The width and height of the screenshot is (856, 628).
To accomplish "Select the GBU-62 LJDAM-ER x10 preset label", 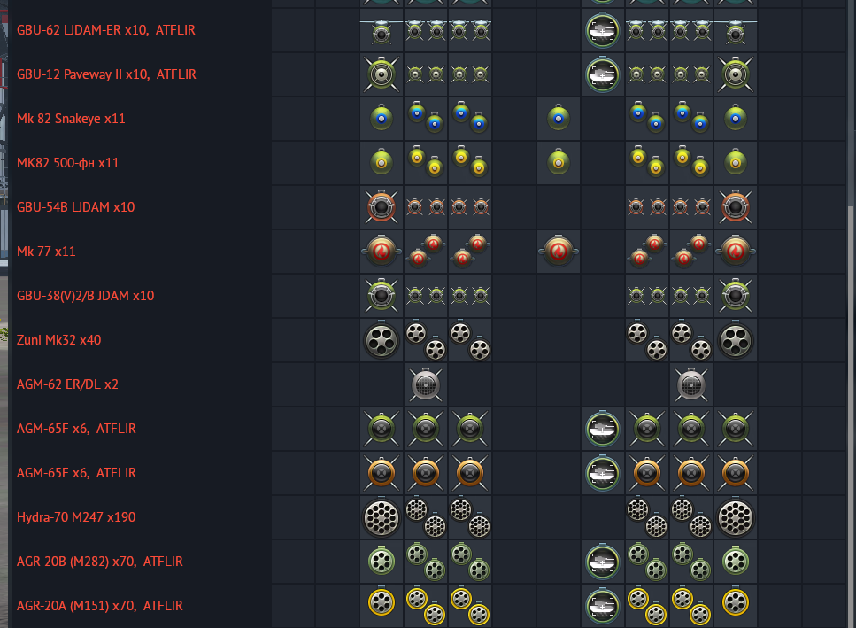I will click(106, 30).
